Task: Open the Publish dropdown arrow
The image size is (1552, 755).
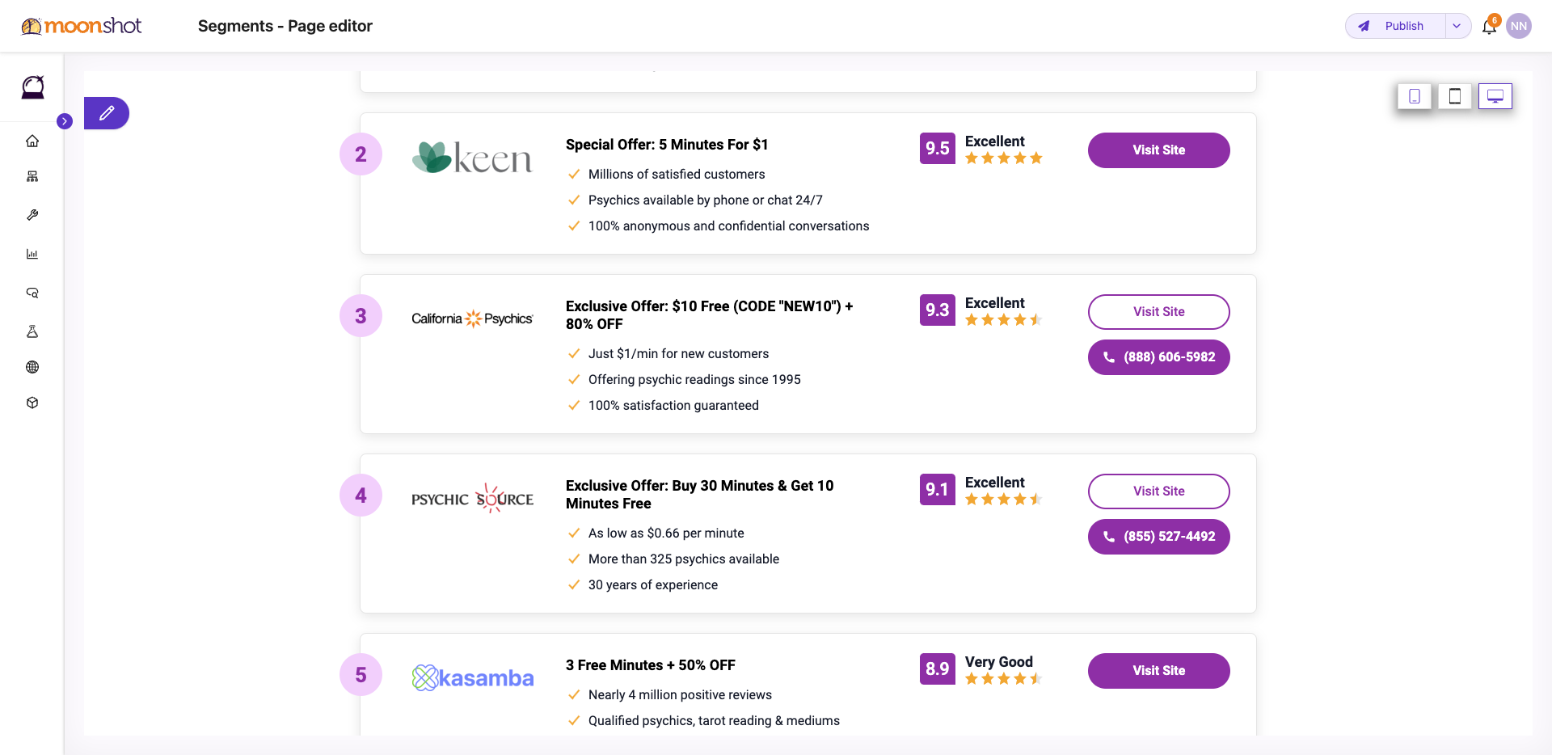Action: click(1457, 26)
